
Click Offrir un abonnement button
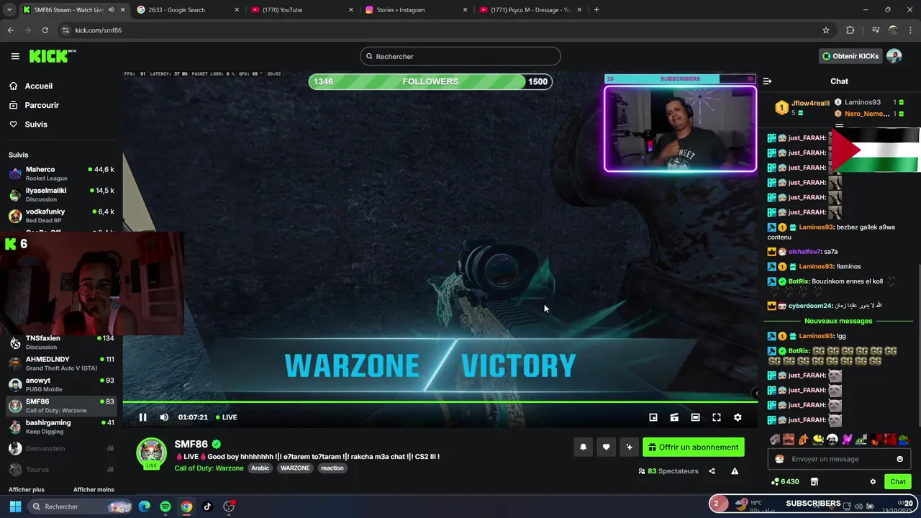(694, 447)
